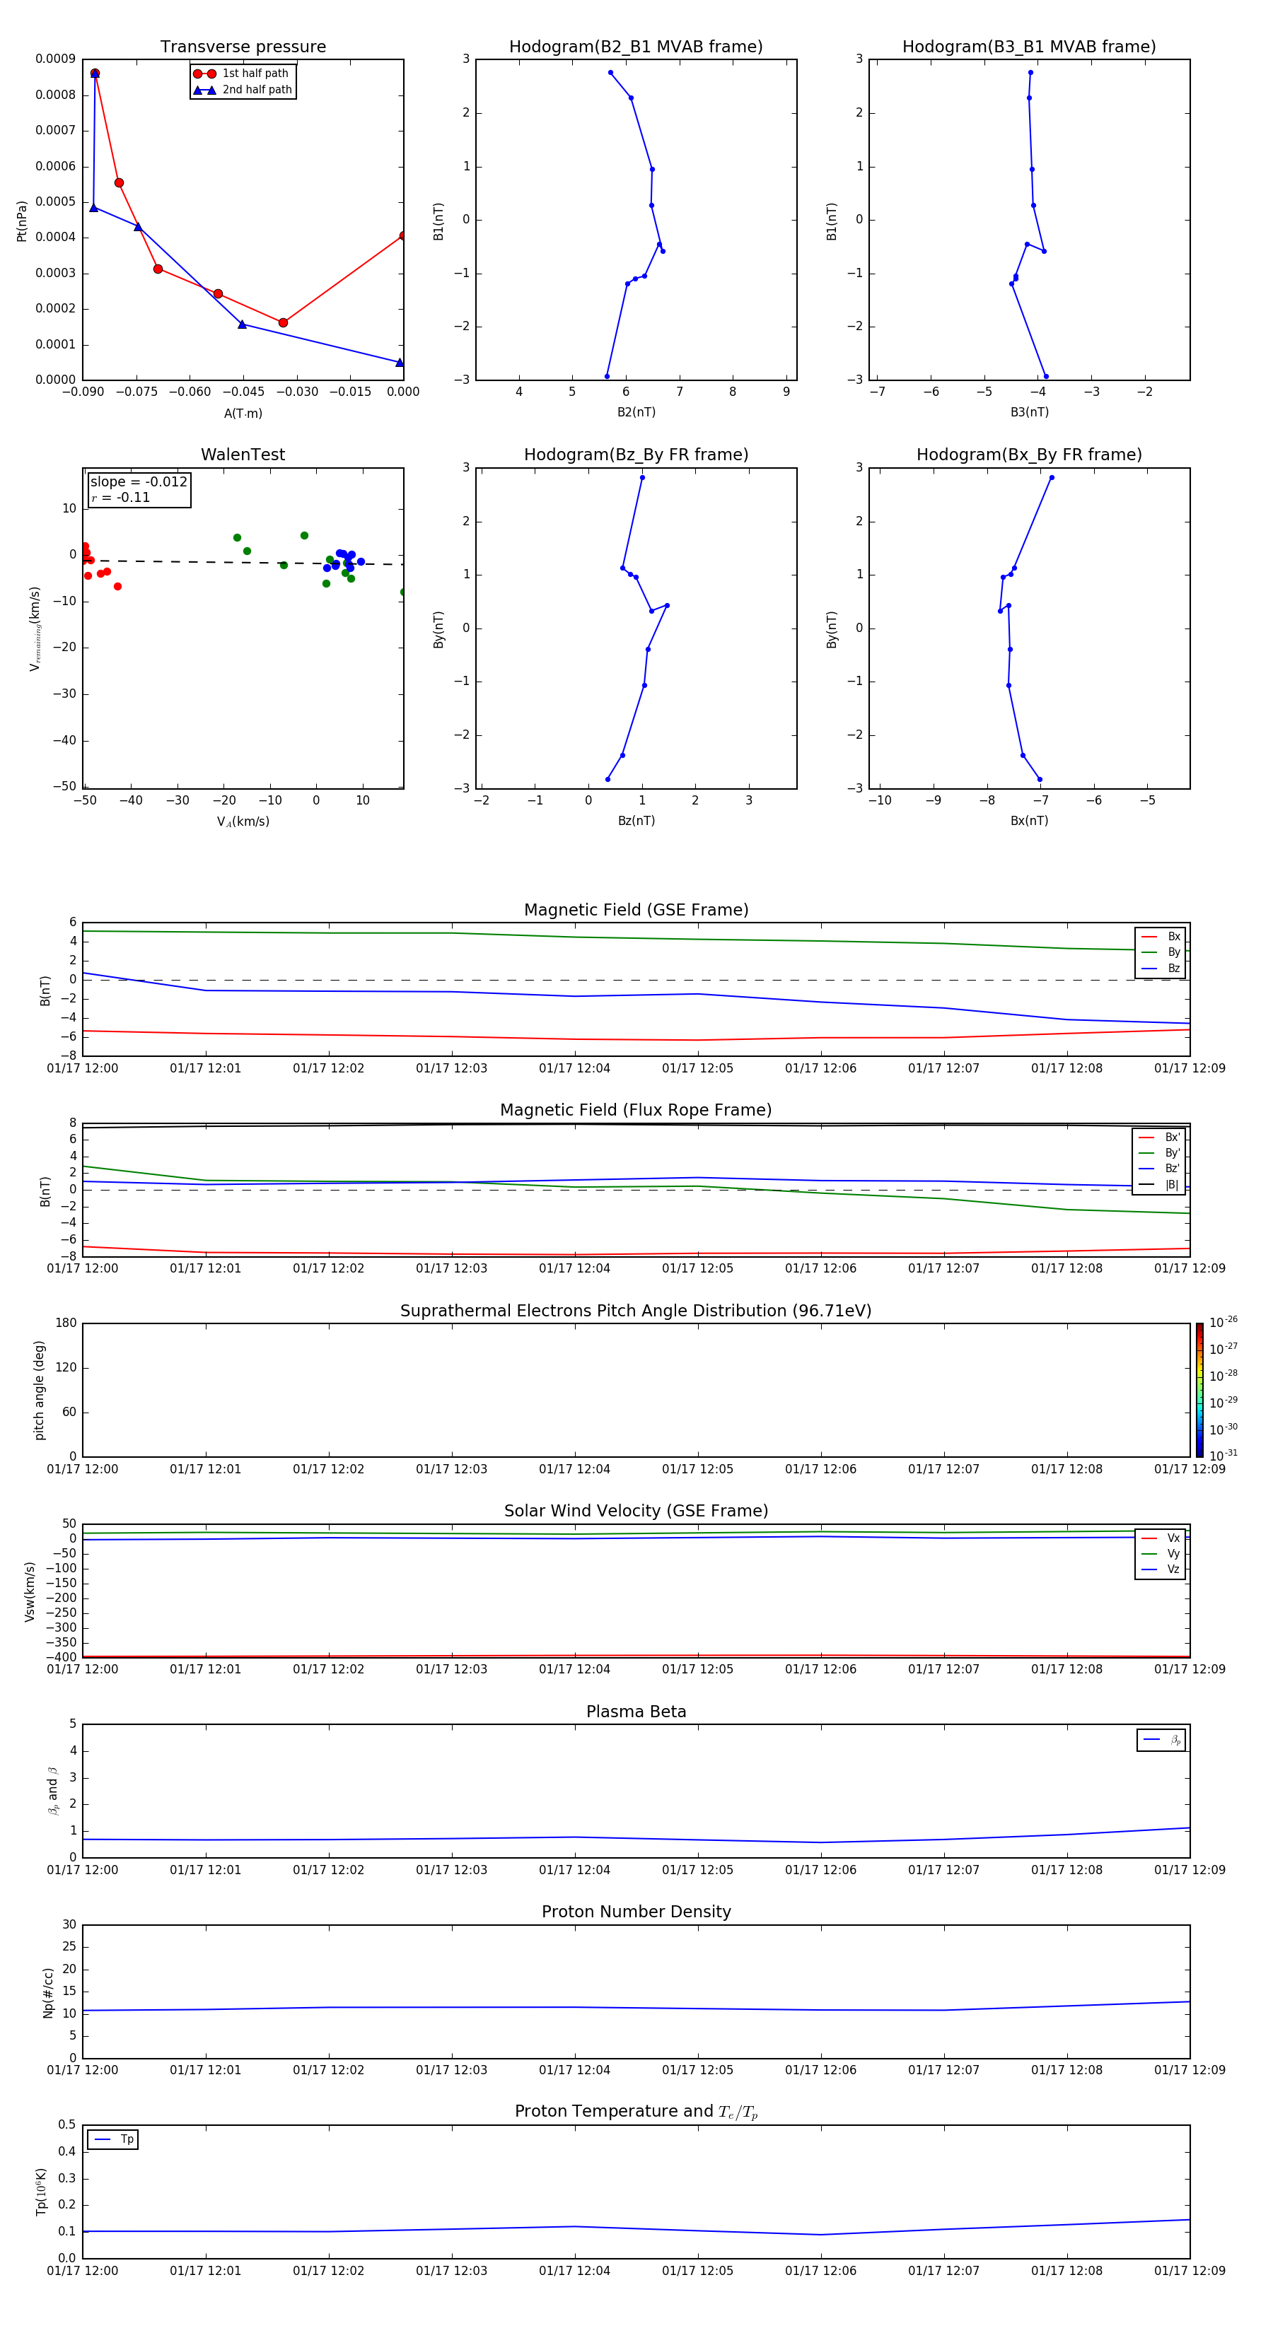Click the 'Hodogram(B3_B1 MVAB frame)' title
The image size is (1273, 2333).
[1029, 47]
